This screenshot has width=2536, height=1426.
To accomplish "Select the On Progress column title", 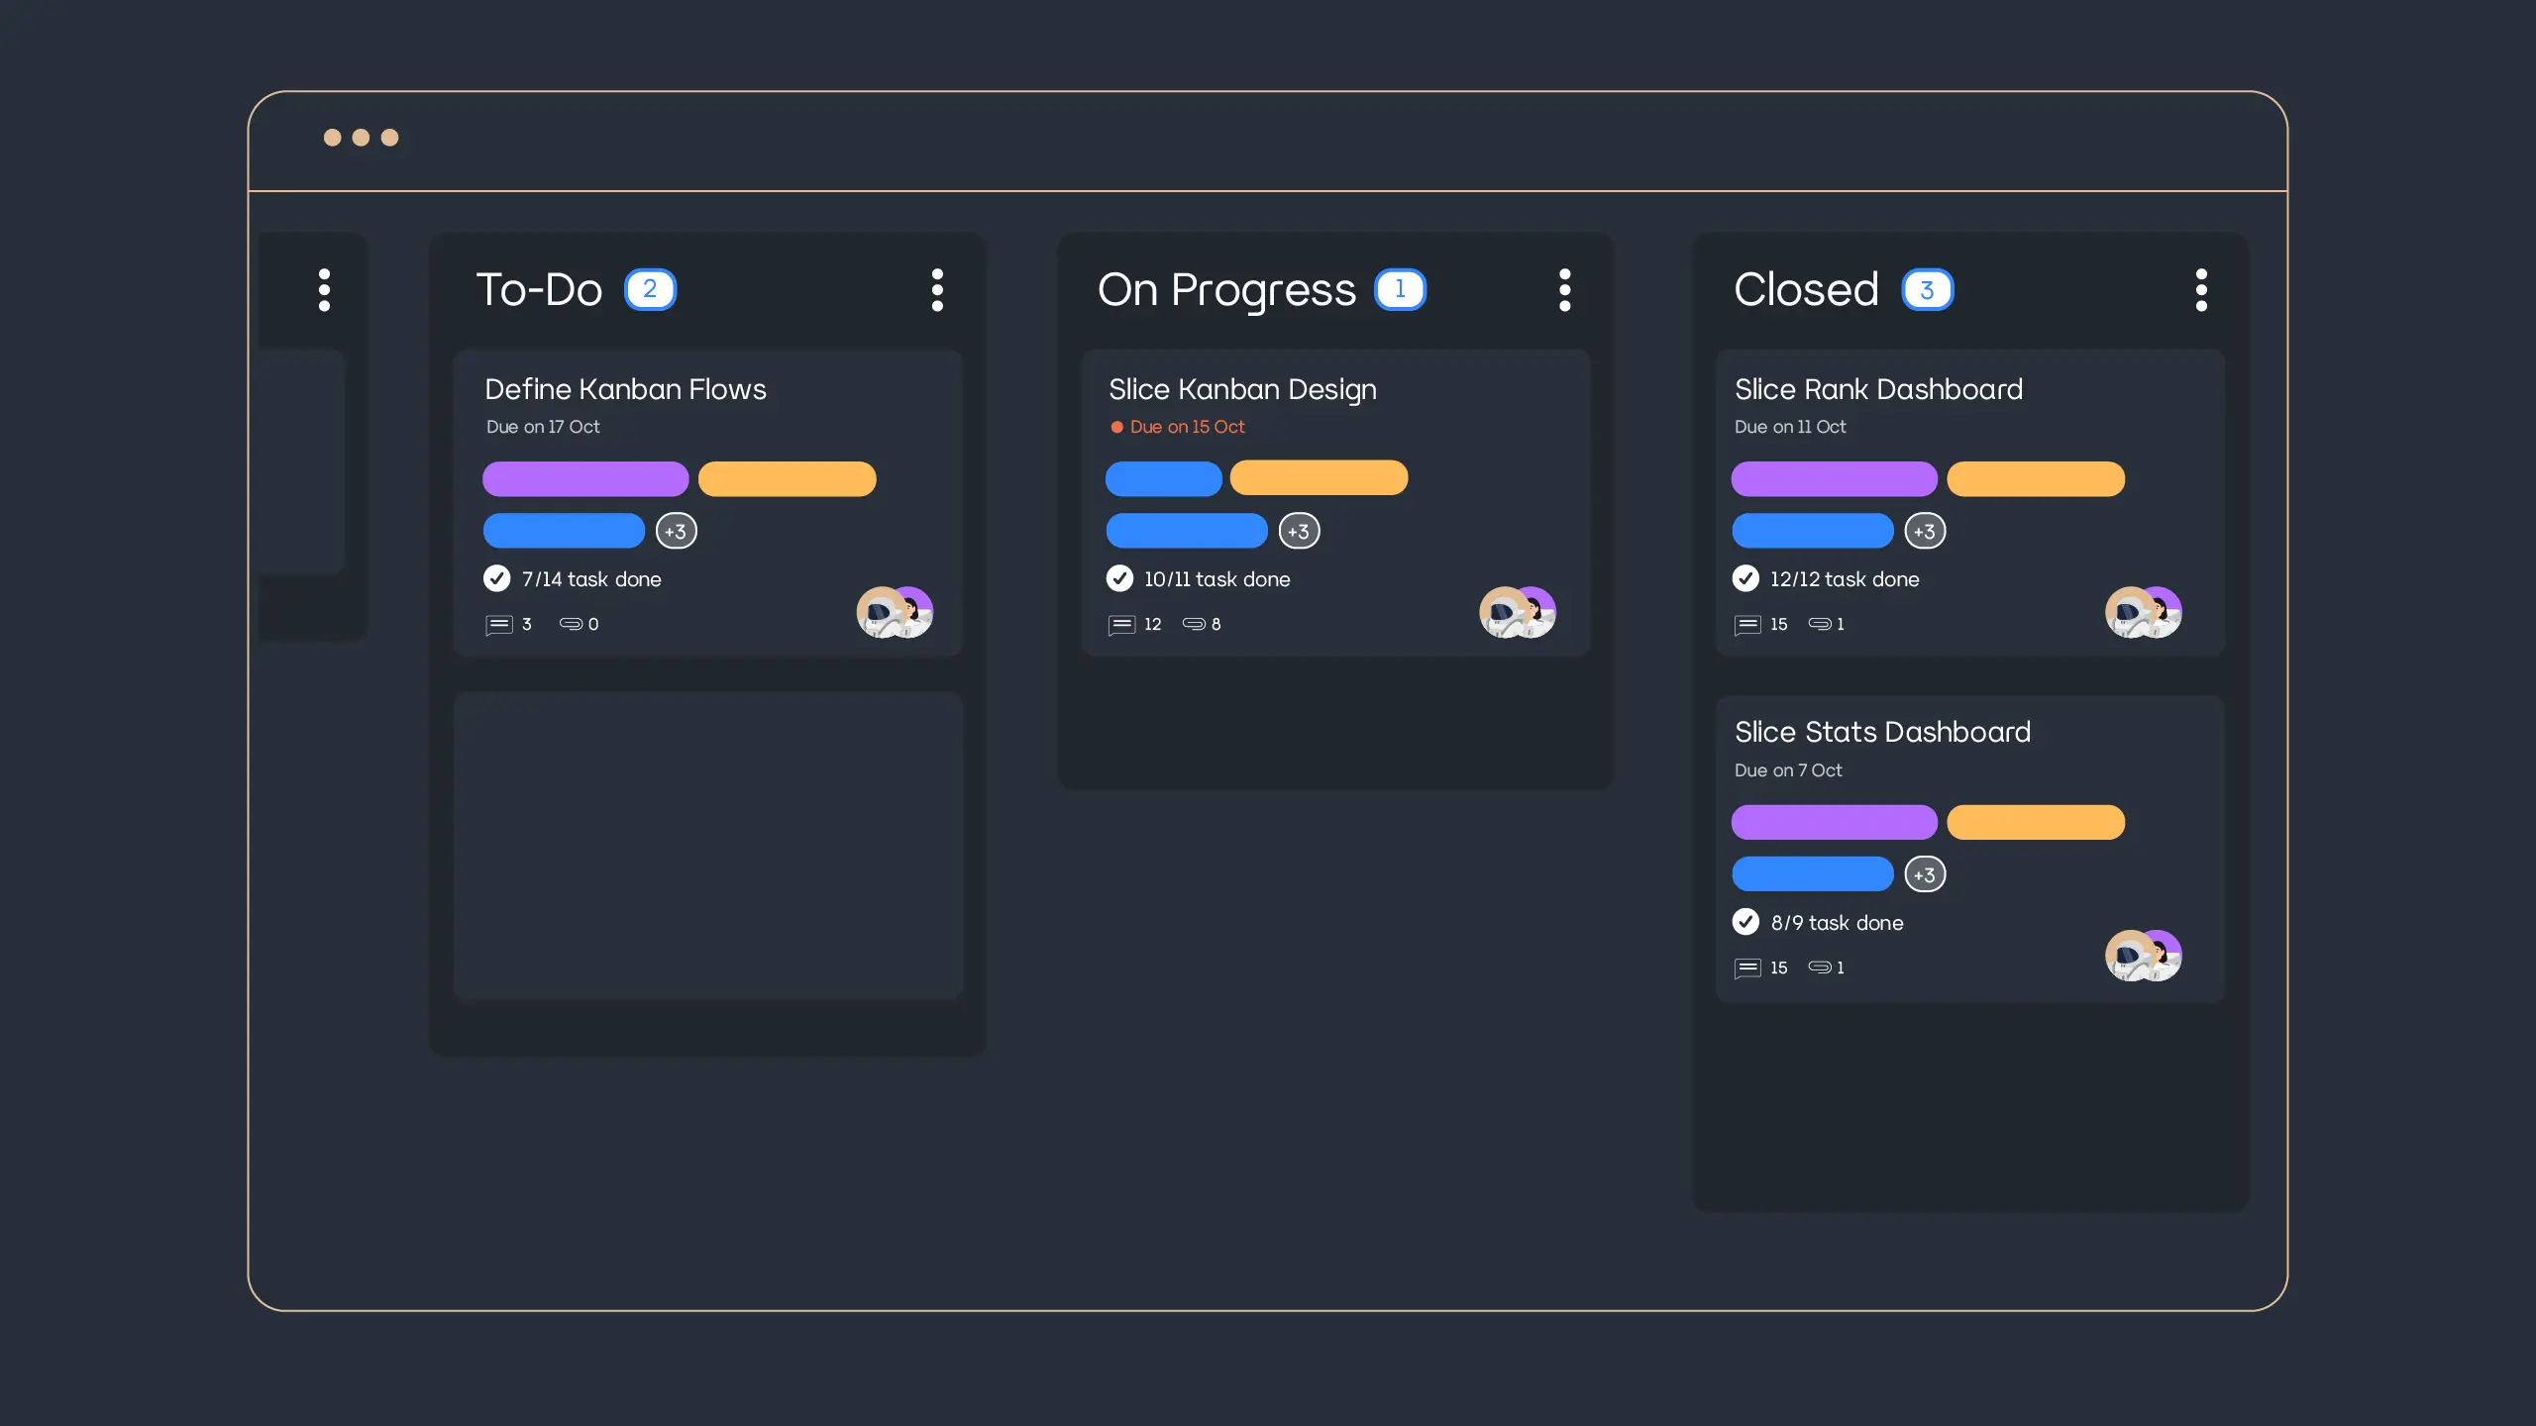I will (1226, 291).
